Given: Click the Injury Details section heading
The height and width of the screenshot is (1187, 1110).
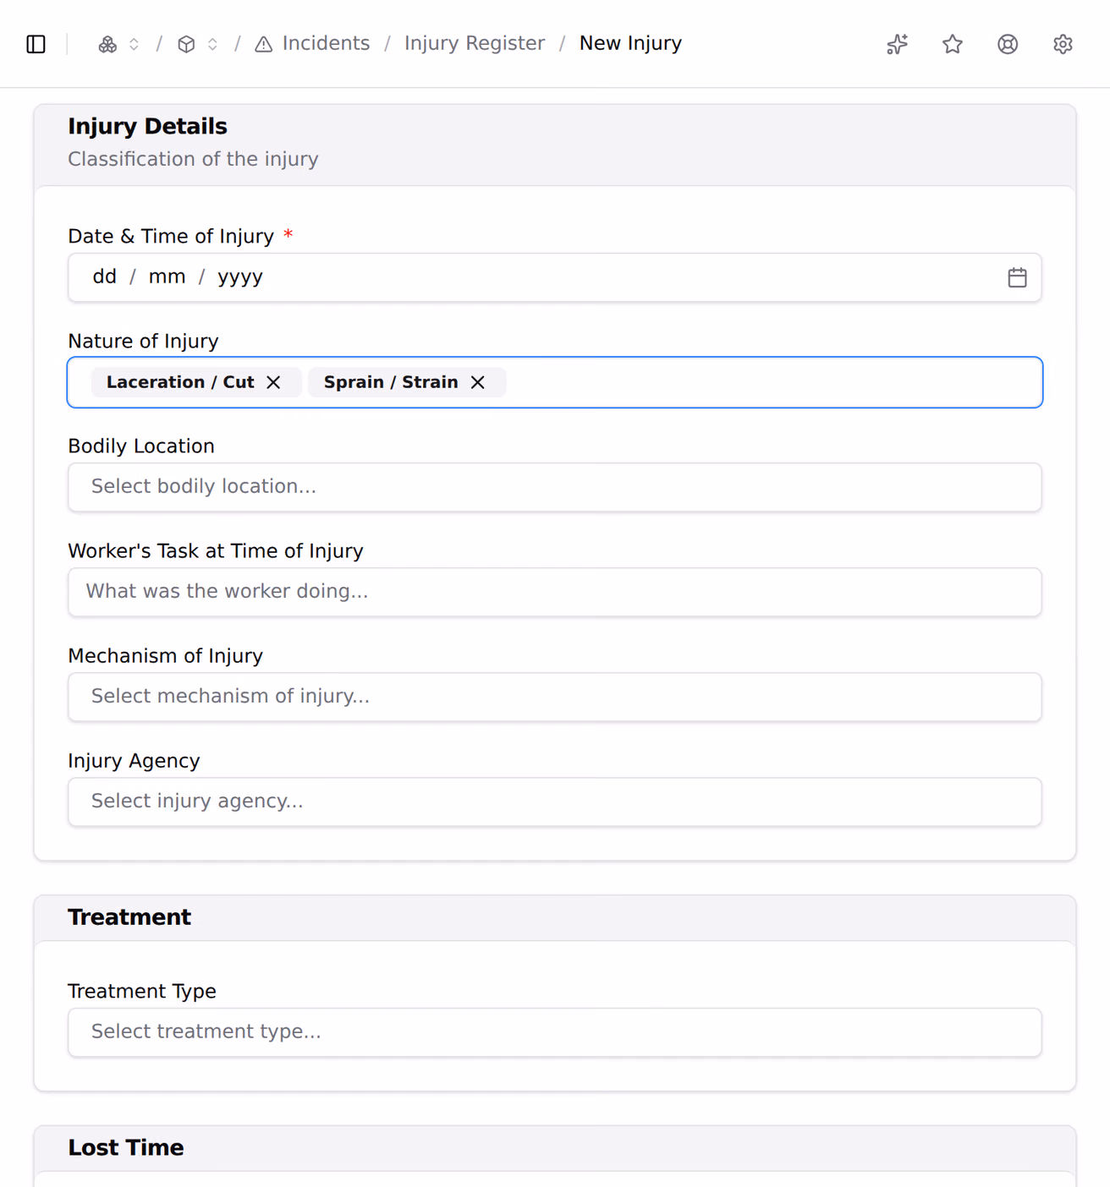Looking at the screenshot, I should click(x=147, y=126).
